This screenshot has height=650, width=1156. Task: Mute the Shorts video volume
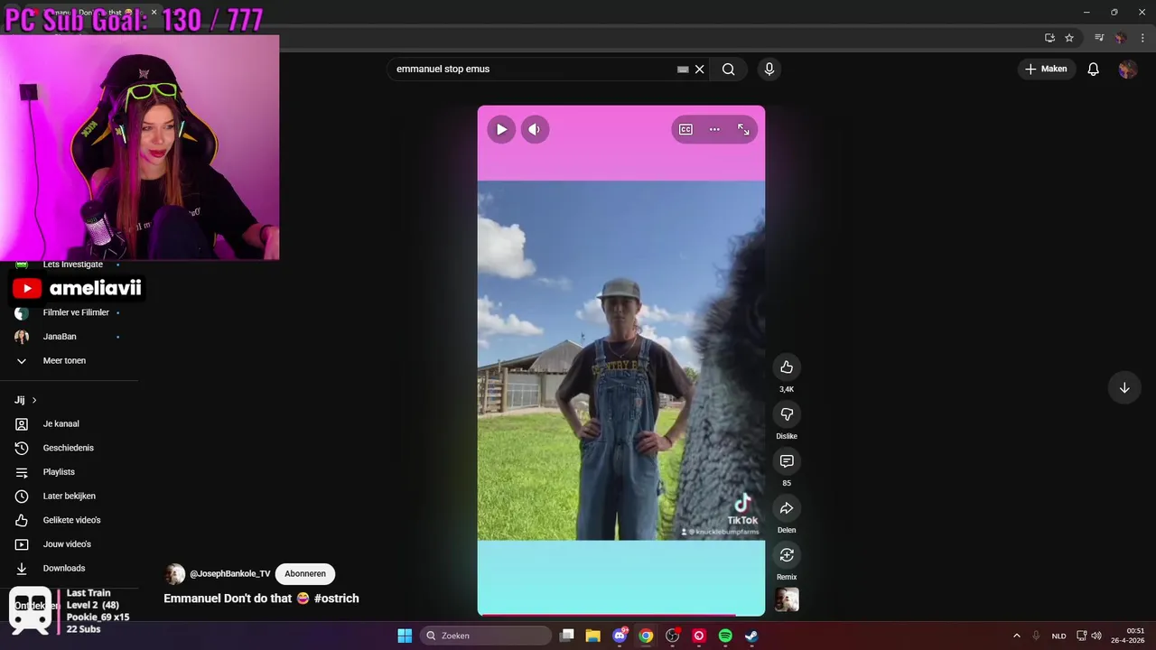(x=535, y=129)
